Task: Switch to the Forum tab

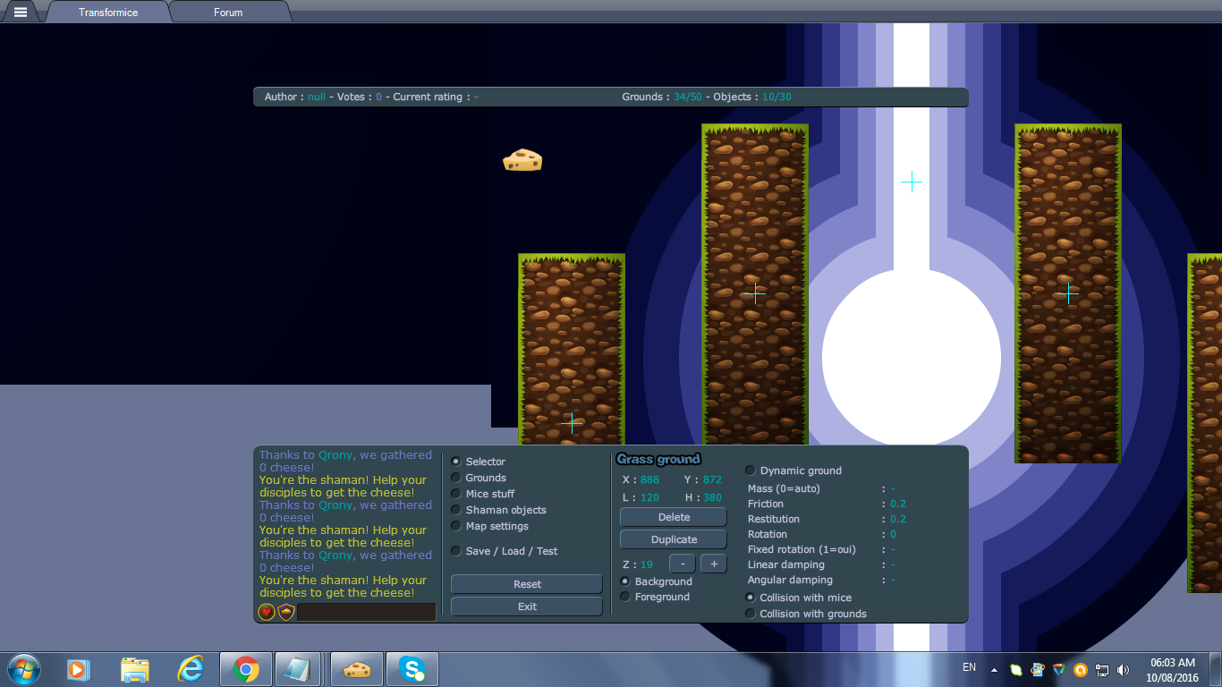Action: click(228, 12)
